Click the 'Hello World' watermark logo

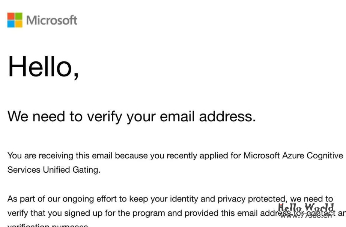pyautogui.click(x=306, y=207)
